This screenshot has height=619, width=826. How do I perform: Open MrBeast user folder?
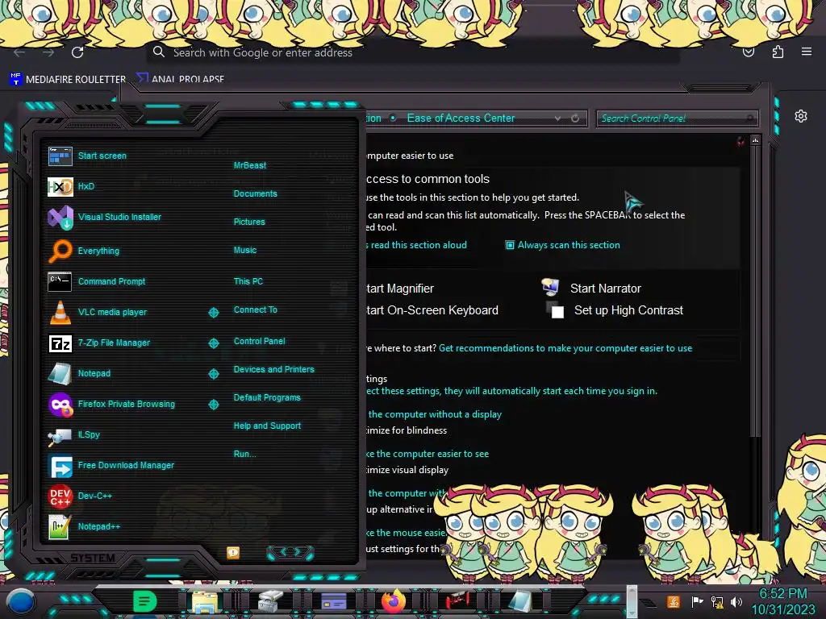[250, 165]
